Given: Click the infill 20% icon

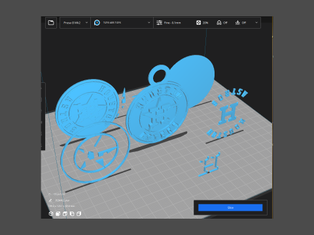Looking at the screenshot, I should (198, 23).
